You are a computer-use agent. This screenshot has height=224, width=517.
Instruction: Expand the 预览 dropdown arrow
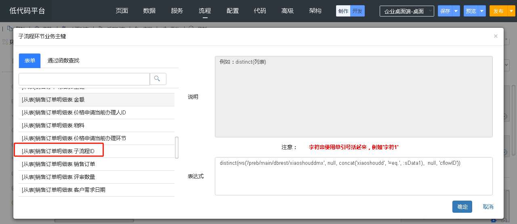click(x=482, y=11)
